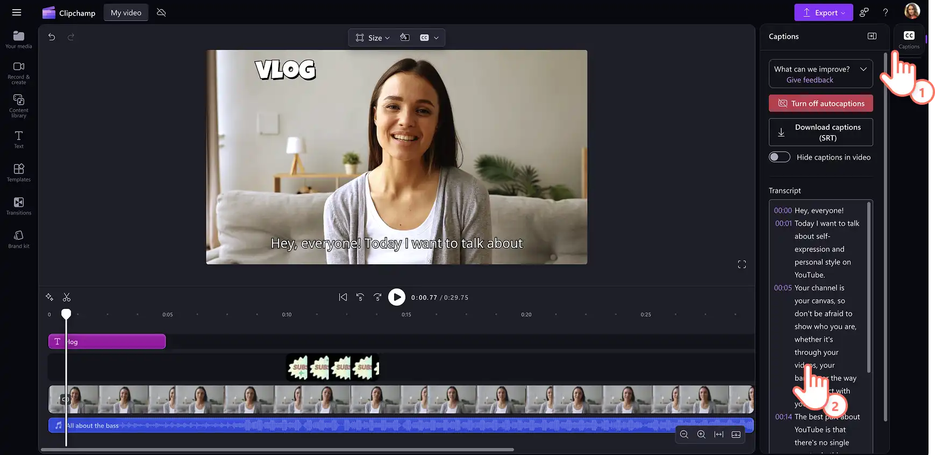Jump to the 00:05 transcript timestamp
Viewport: 935px width, 455px height.
(x=783, y=288)
